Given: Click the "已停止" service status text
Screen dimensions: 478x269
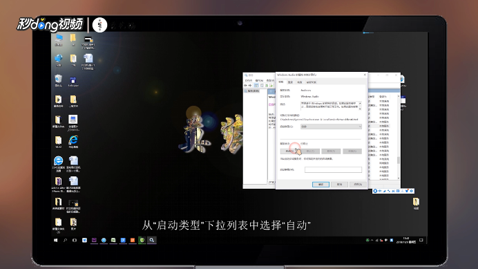Looking at the screenshot, I should (304, 144).
